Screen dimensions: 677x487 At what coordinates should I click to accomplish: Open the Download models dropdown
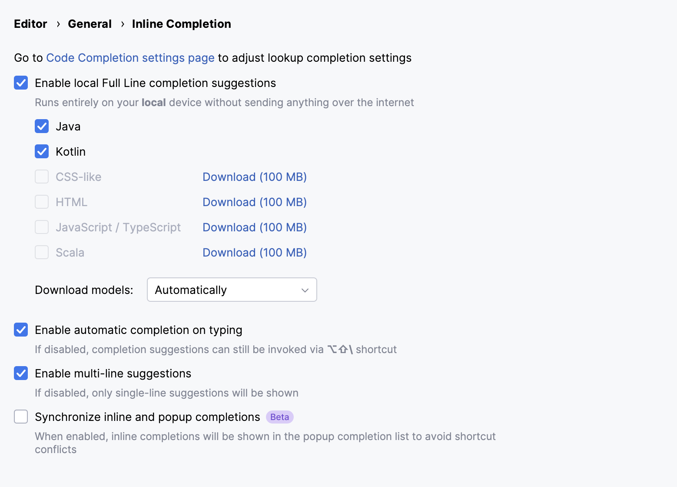point(232,290)
